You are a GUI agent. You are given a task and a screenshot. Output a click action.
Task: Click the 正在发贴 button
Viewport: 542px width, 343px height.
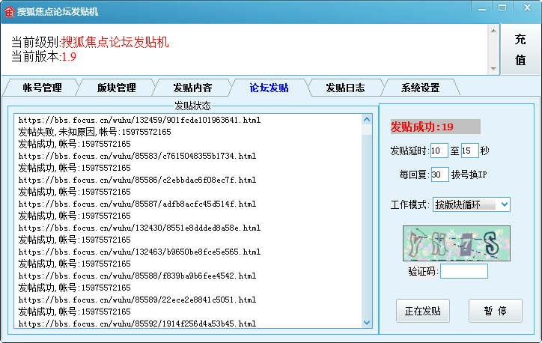423,311
